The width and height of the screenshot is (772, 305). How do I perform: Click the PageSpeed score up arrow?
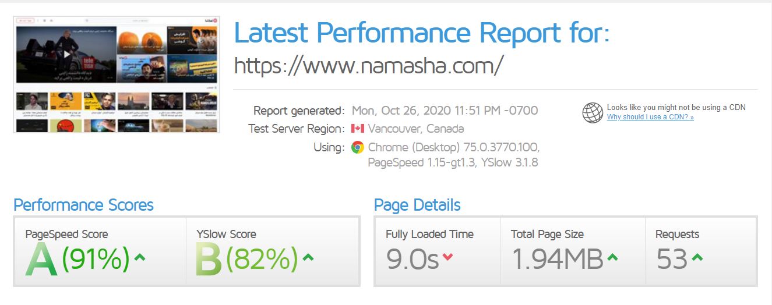click(x=140, y=257)
